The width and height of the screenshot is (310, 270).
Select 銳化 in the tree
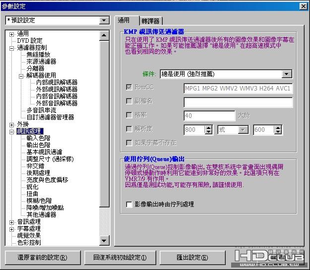coord(32,187)
